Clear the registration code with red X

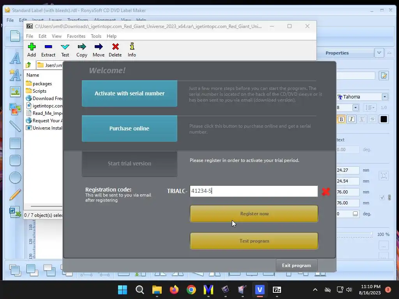click(x=326, y=192)
